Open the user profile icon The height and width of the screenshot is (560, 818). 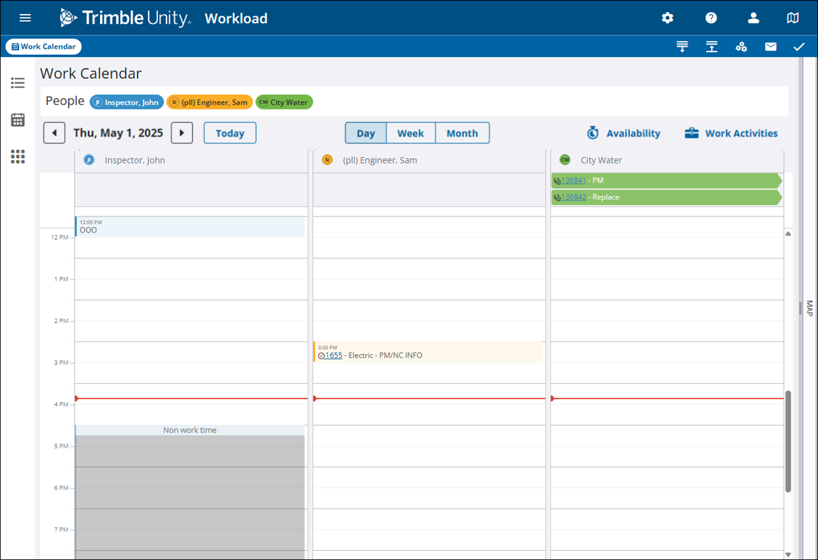[753, 18]
